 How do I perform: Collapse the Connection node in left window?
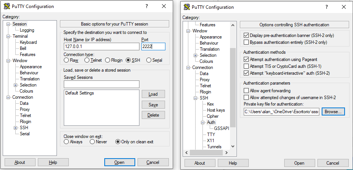(x=8, y=97)
